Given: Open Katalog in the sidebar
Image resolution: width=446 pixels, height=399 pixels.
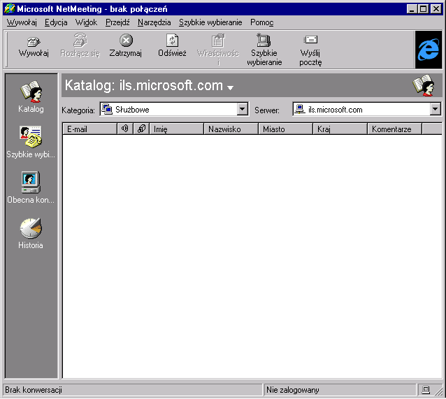Looking at the screenshot, I should tap(31, 96).
